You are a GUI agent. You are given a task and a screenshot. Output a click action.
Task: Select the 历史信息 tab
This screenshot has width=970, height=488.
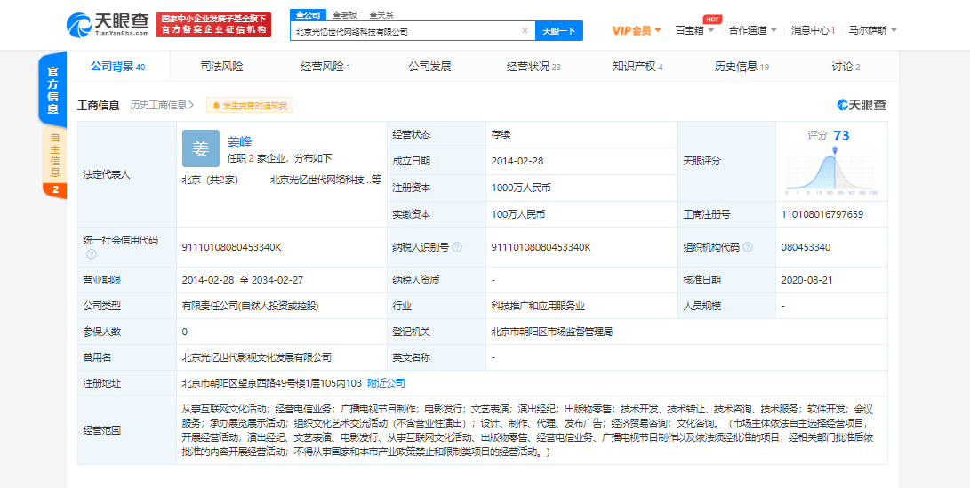(742, 67)
